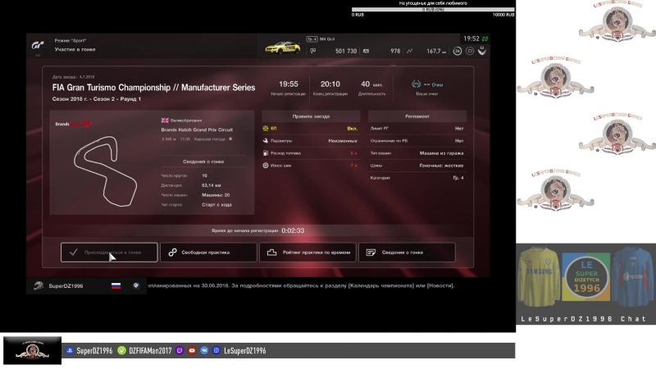
Task: Click the Машина из гаража value
Action: coord(441,153)
